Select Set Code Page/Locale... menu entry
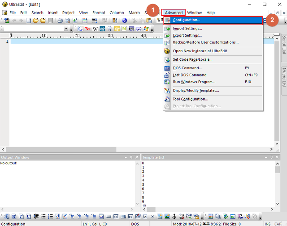The width and height of the screenshot is (287, 226). 213,59
